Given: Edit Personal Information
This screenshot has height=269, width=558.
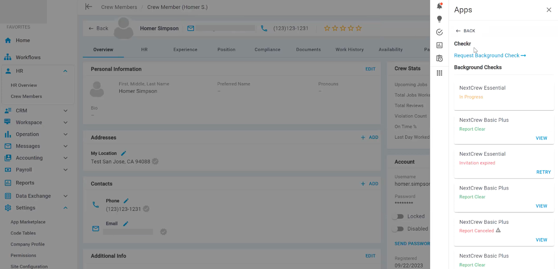Looking at the screenshot, I should click(370, 69).
